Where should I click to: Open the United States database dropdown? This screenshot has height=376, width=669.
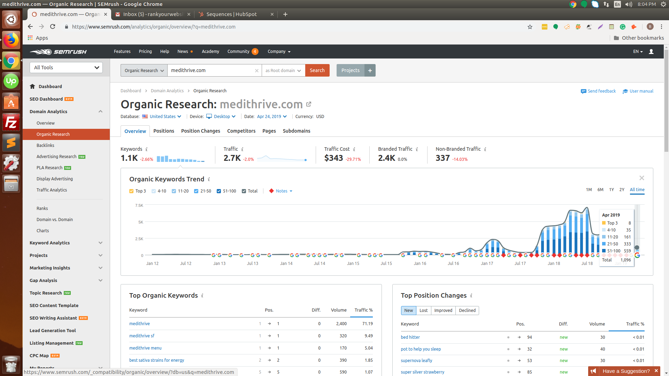point(162,117)
